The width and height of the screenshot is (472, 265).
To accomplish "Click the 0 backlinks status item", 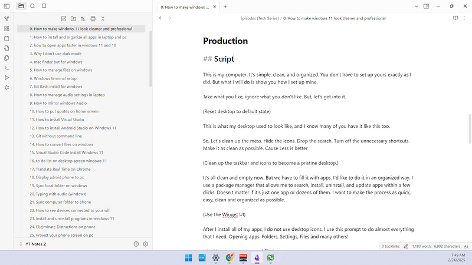I will [391, 246].
